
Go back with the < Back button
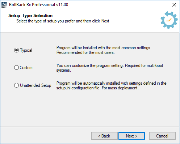[104, 136]
